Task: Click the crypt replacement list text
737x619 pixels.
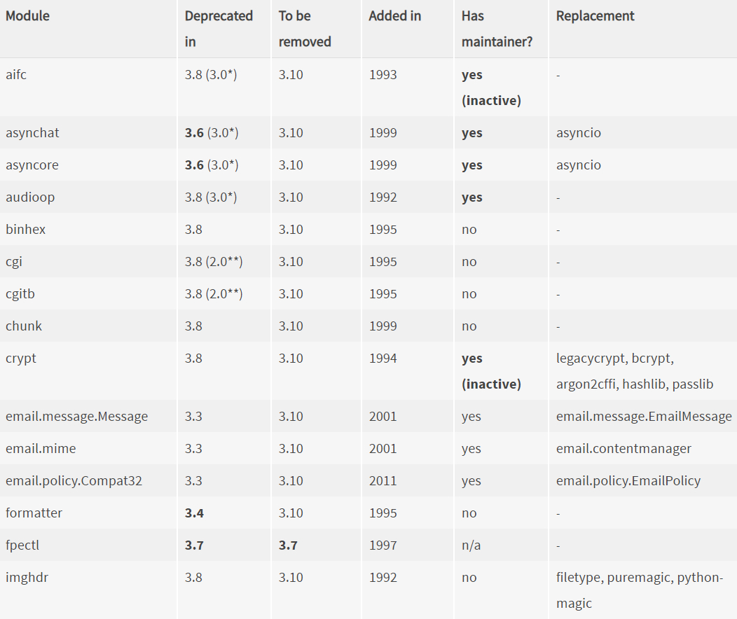Action: 635,371
